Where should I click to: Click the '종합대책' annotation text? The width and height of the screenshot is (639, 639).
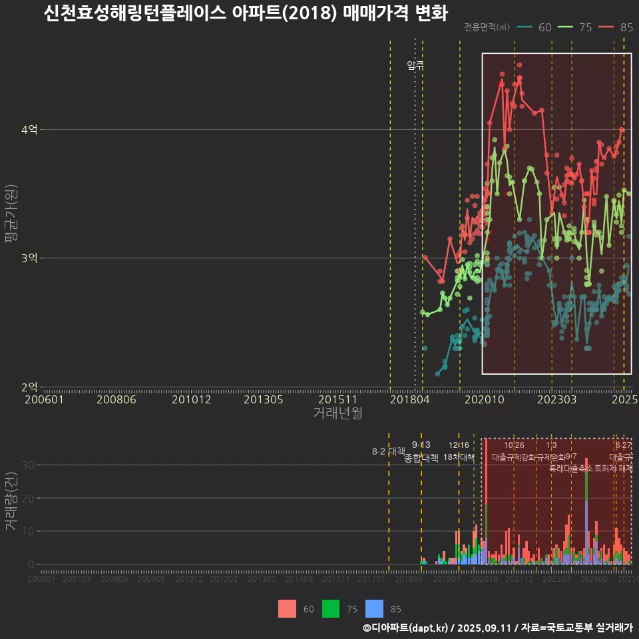[421, 458]
